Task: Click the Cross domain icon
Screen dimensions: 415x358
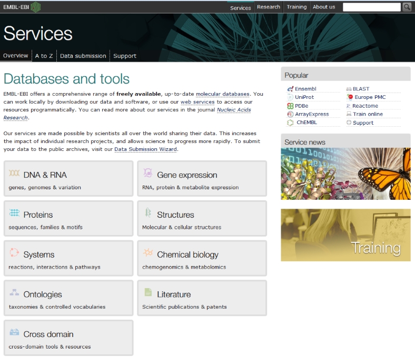Action: coord(14,333)
